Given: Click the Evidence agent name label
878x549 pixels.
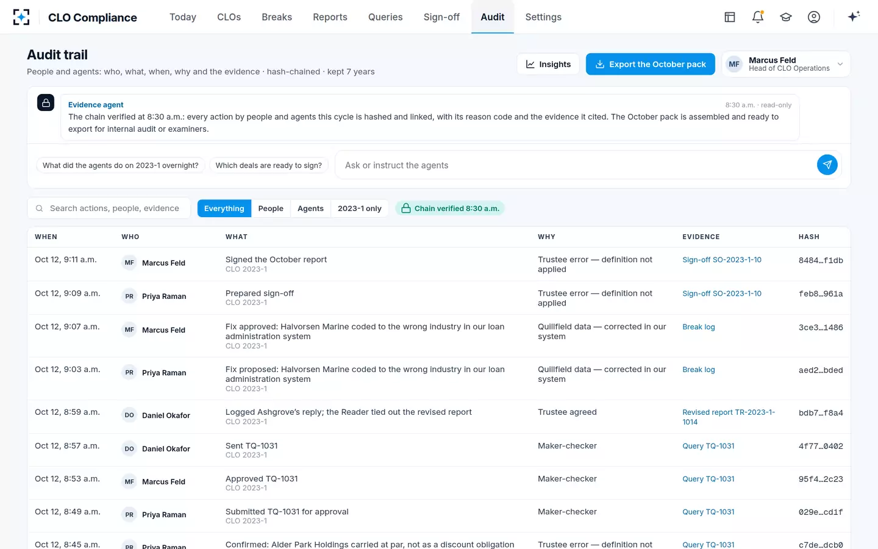Looking at the screenshot, I should (x=96, y=105).
